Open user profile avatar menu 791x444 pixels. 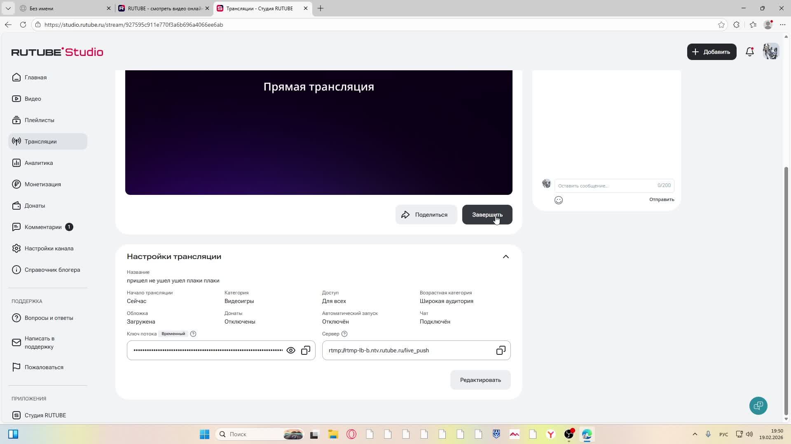(770, 52)
